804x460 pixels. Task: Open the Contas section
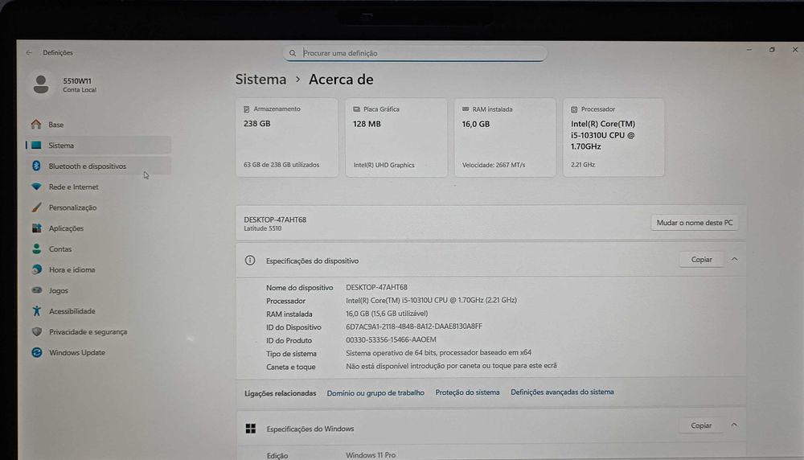pos(98,248)
